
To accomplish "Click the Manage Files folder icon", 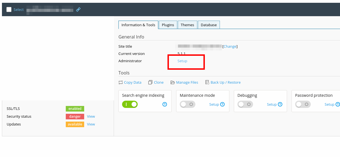I will 173,82.
